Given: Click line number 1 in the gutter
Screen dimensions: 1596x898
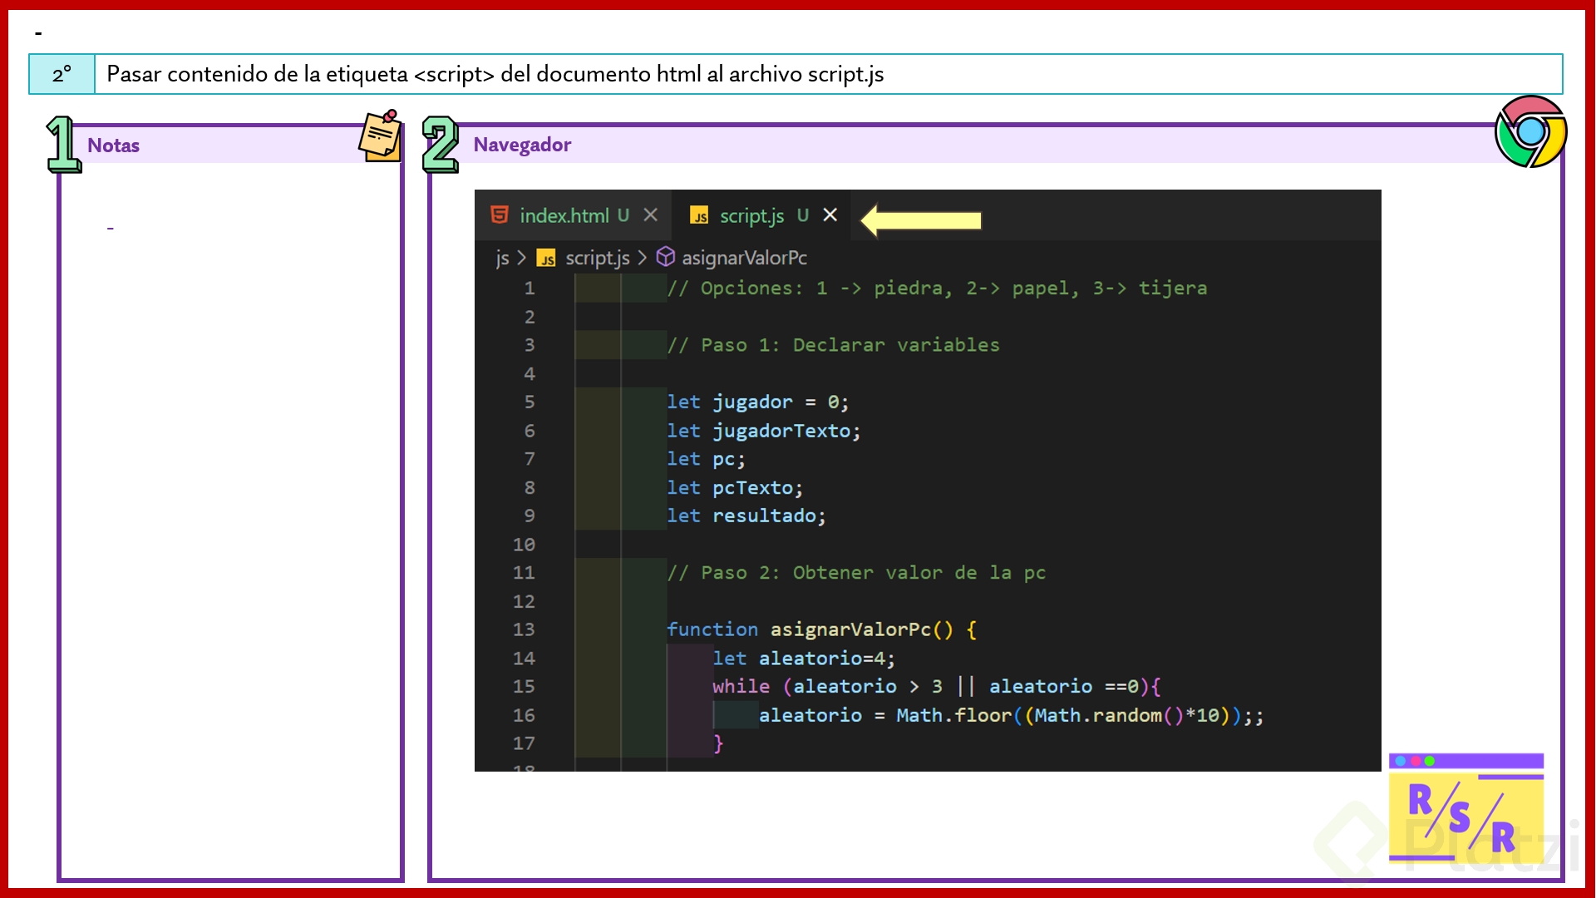Looking at the screenshot, I should point(530,289).
